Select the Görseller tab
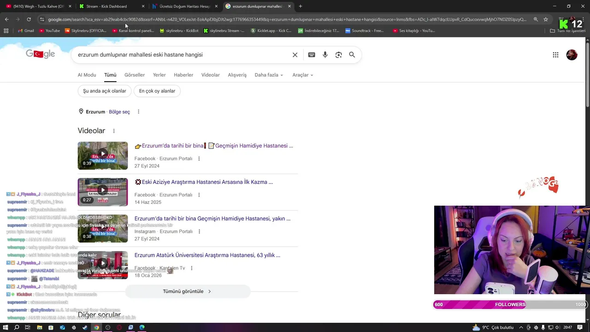Viewport: 590px width, 332px height. (135, 75)
